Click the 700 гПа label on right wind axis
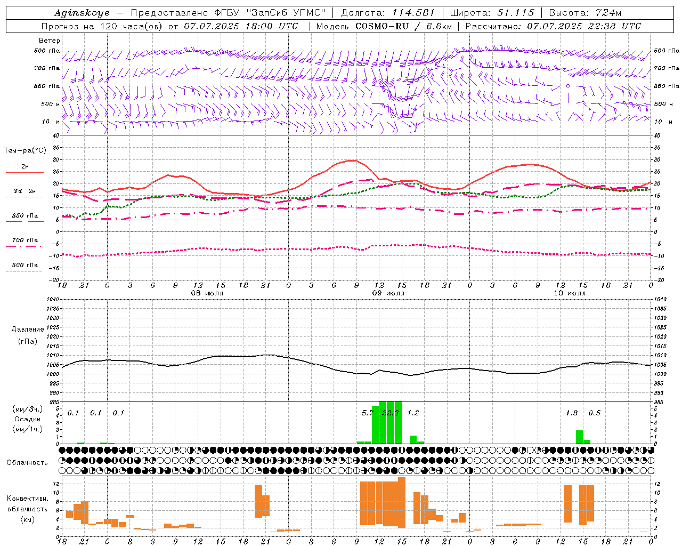The width and height of the screenshot is (682, 546). (x=667, y=68)
